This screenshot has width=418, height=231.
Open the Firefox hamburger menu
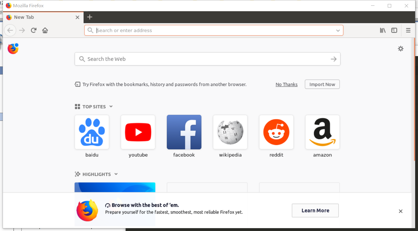(x=408, y=30)
